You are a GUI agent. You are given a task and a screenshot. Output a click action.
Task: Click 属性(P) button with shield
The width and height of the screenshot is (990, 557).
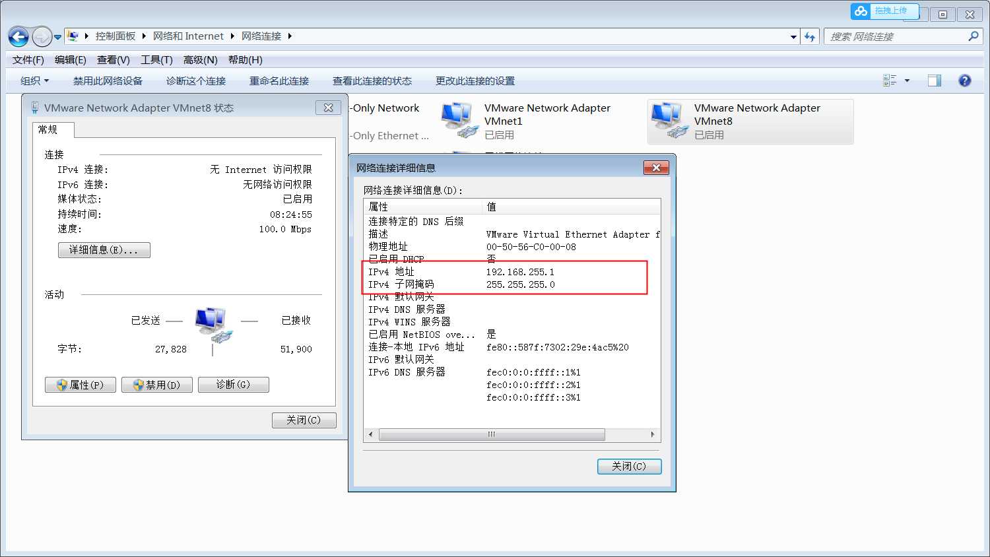[x=81, y=385]
